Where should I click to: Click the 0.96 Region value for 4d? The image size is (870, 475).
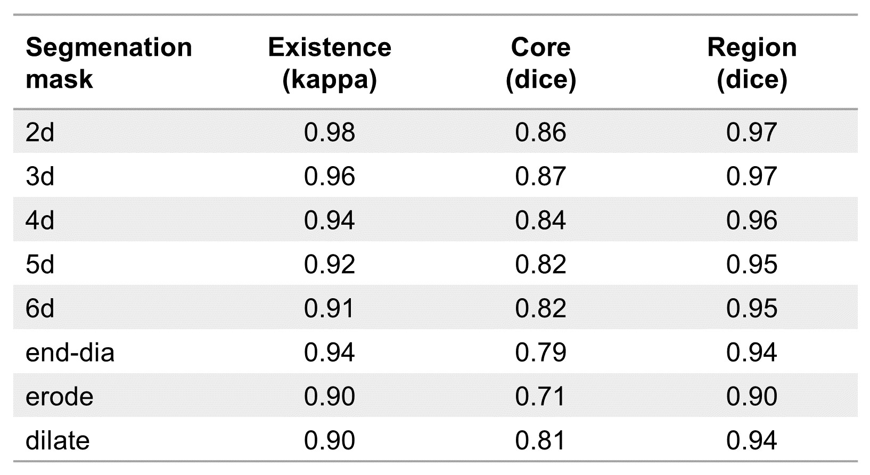(x=752, y=220)
